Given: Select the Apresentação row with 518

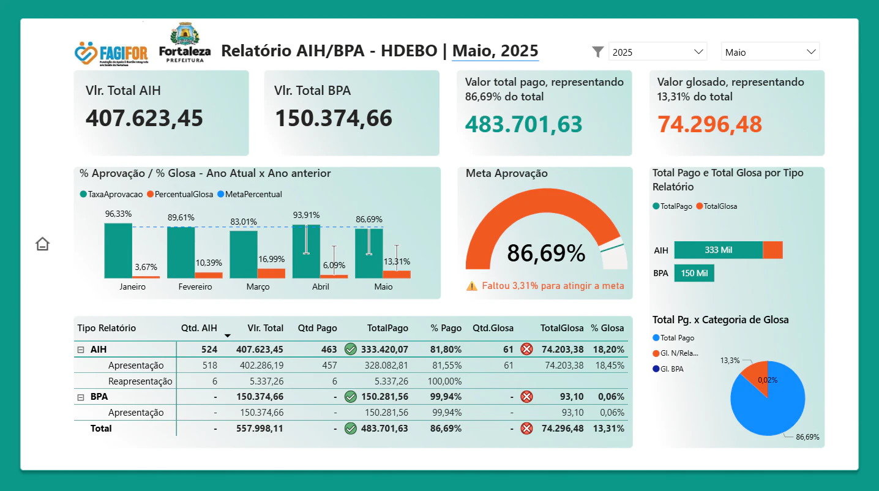Looking at the screenshot, I should [x=350, y=365].
